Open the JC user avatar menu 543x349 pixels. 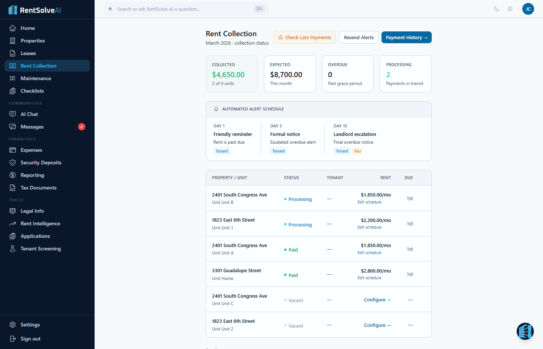(528, 9)
